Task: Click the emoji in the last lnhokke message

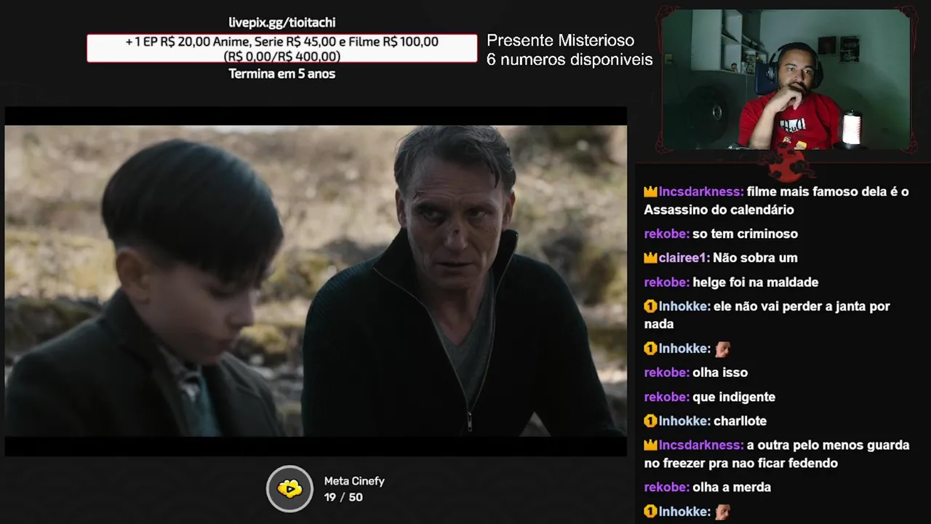Action: 722,512
